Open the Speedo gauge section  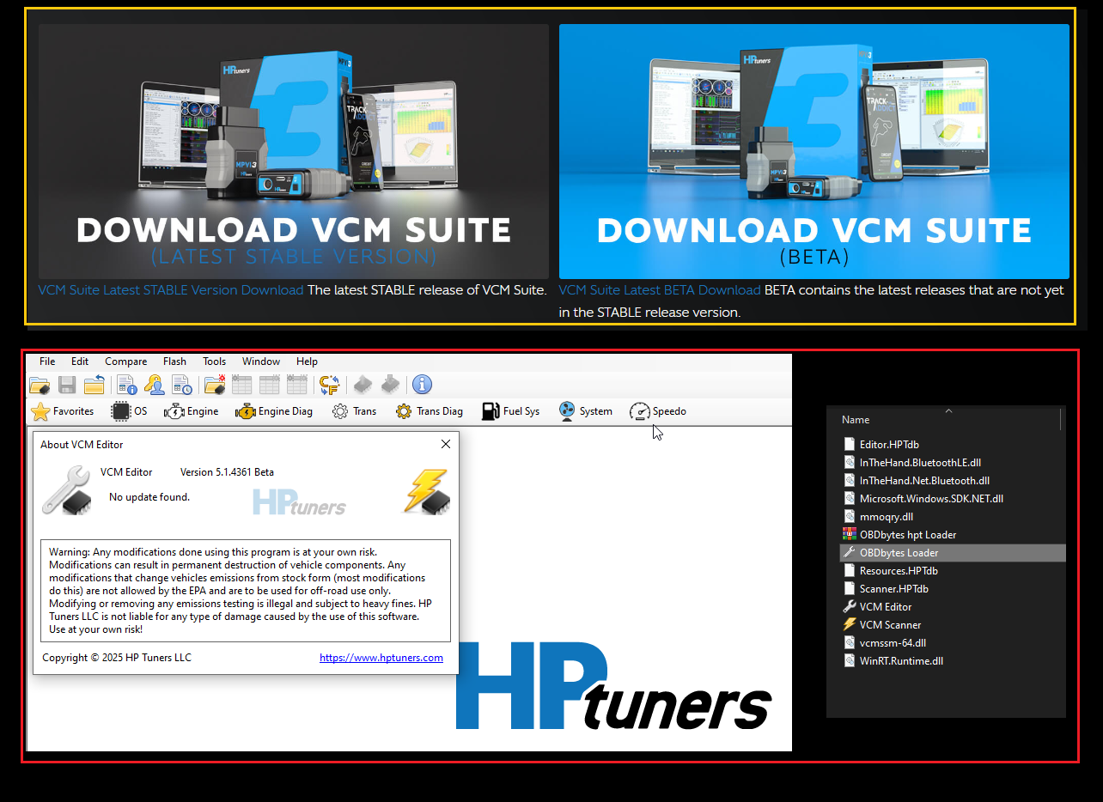(658, 411)
